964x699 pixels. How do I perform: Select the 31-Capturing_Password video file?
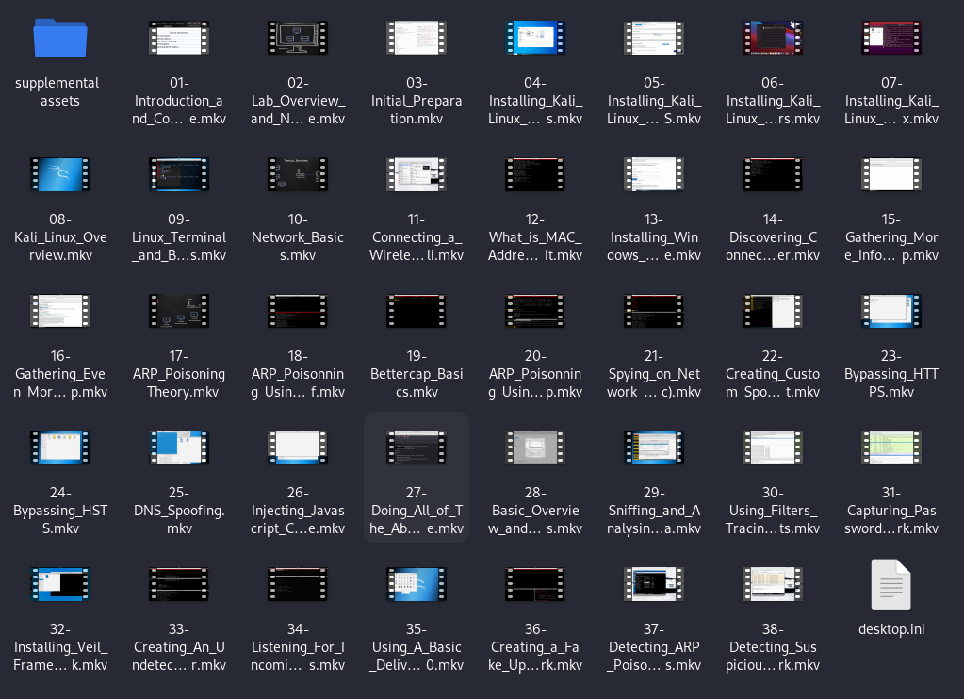coord(890,448)
